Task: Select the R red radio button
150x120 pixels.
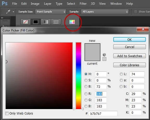Action: tap(86, 94)
